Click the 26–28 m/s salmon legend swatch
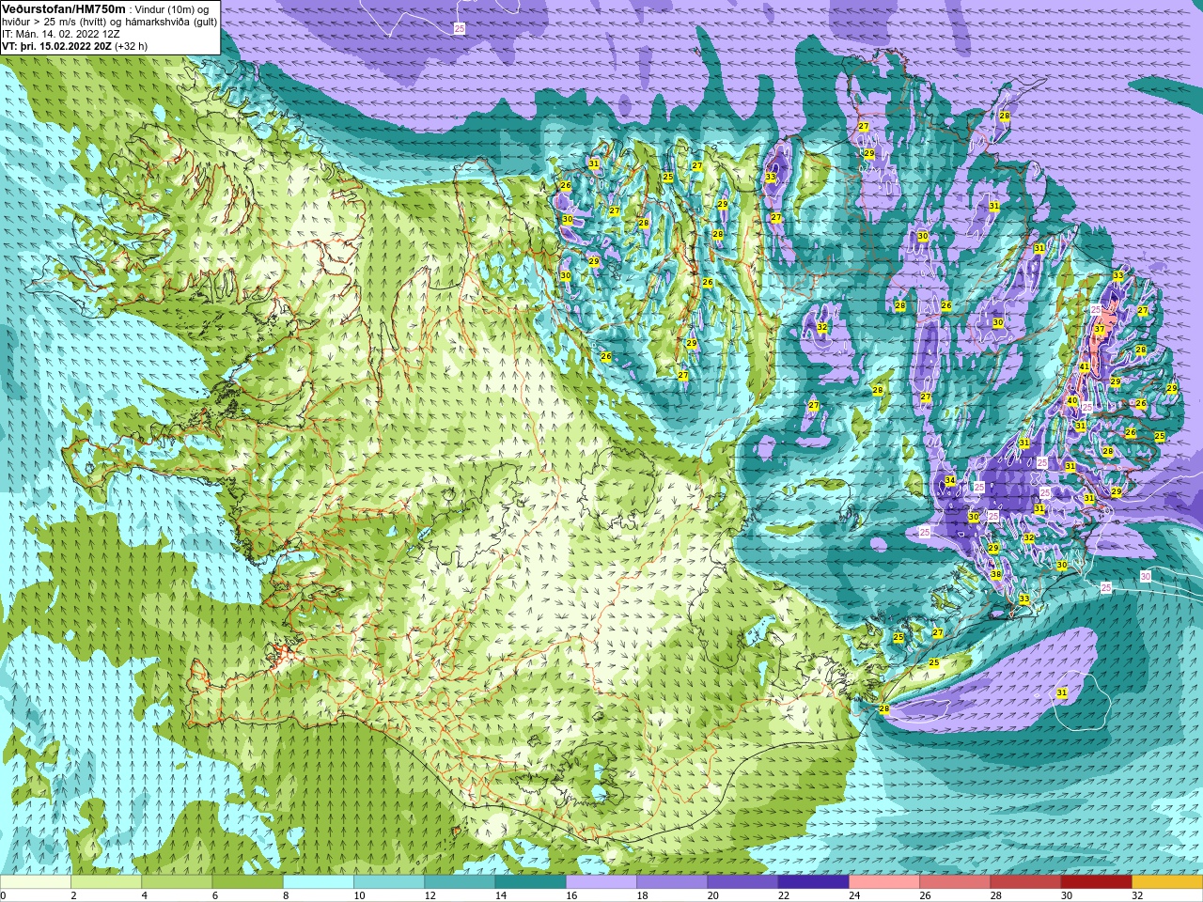1203x902 pixels. click(955, 882)
